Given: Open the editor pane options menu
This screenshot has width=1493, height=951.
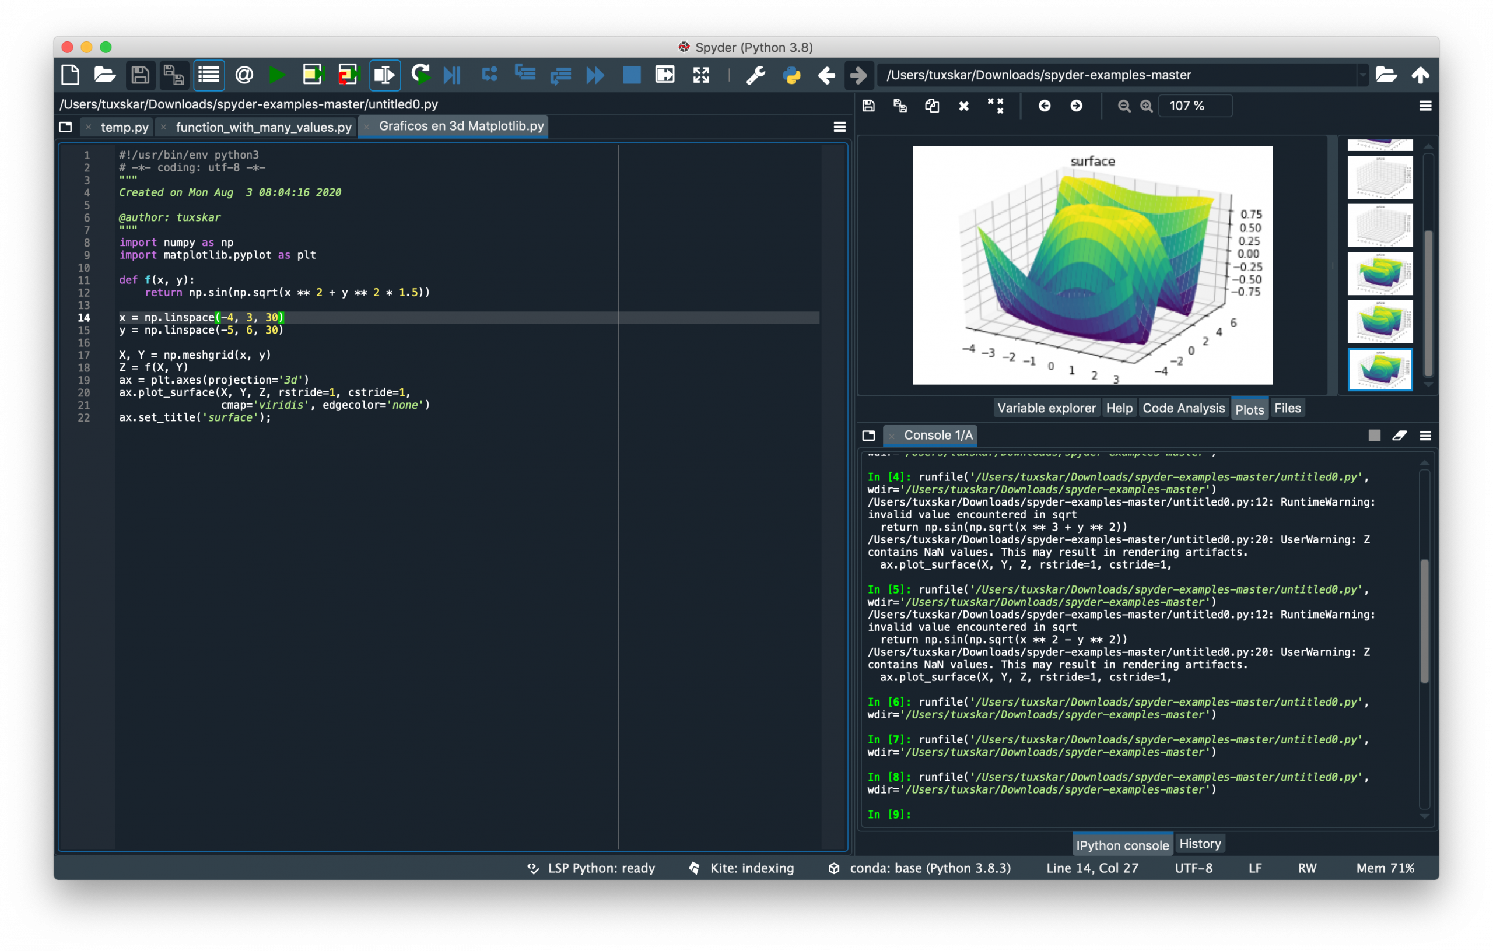Looking at the screenshot, I should point(839,127).
